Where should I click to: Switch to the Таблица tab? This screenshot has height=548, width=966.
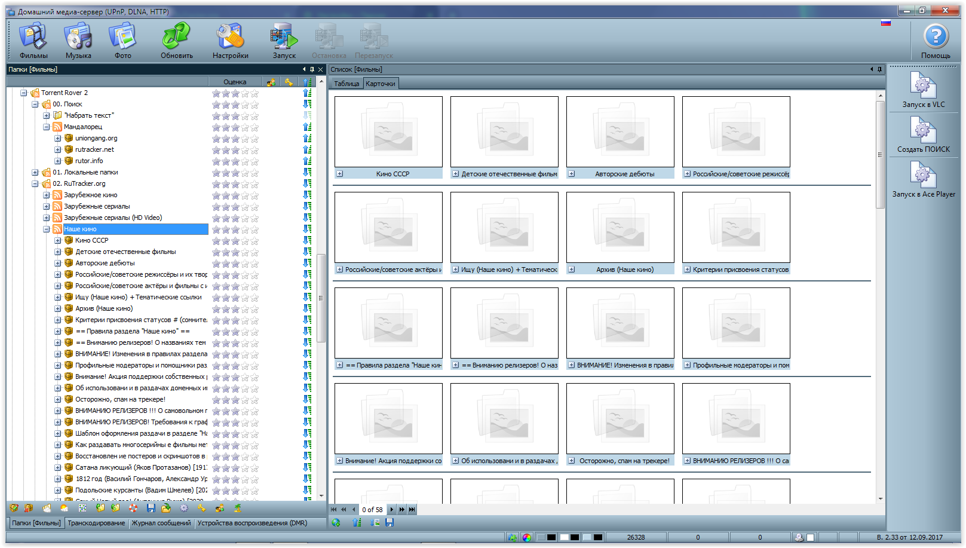coord(346,84)
